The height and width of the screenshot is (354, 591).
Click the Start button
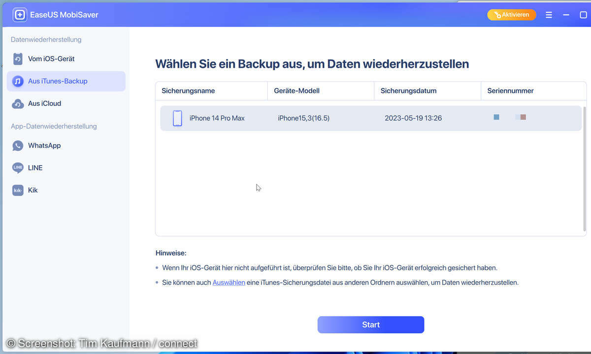371,324
